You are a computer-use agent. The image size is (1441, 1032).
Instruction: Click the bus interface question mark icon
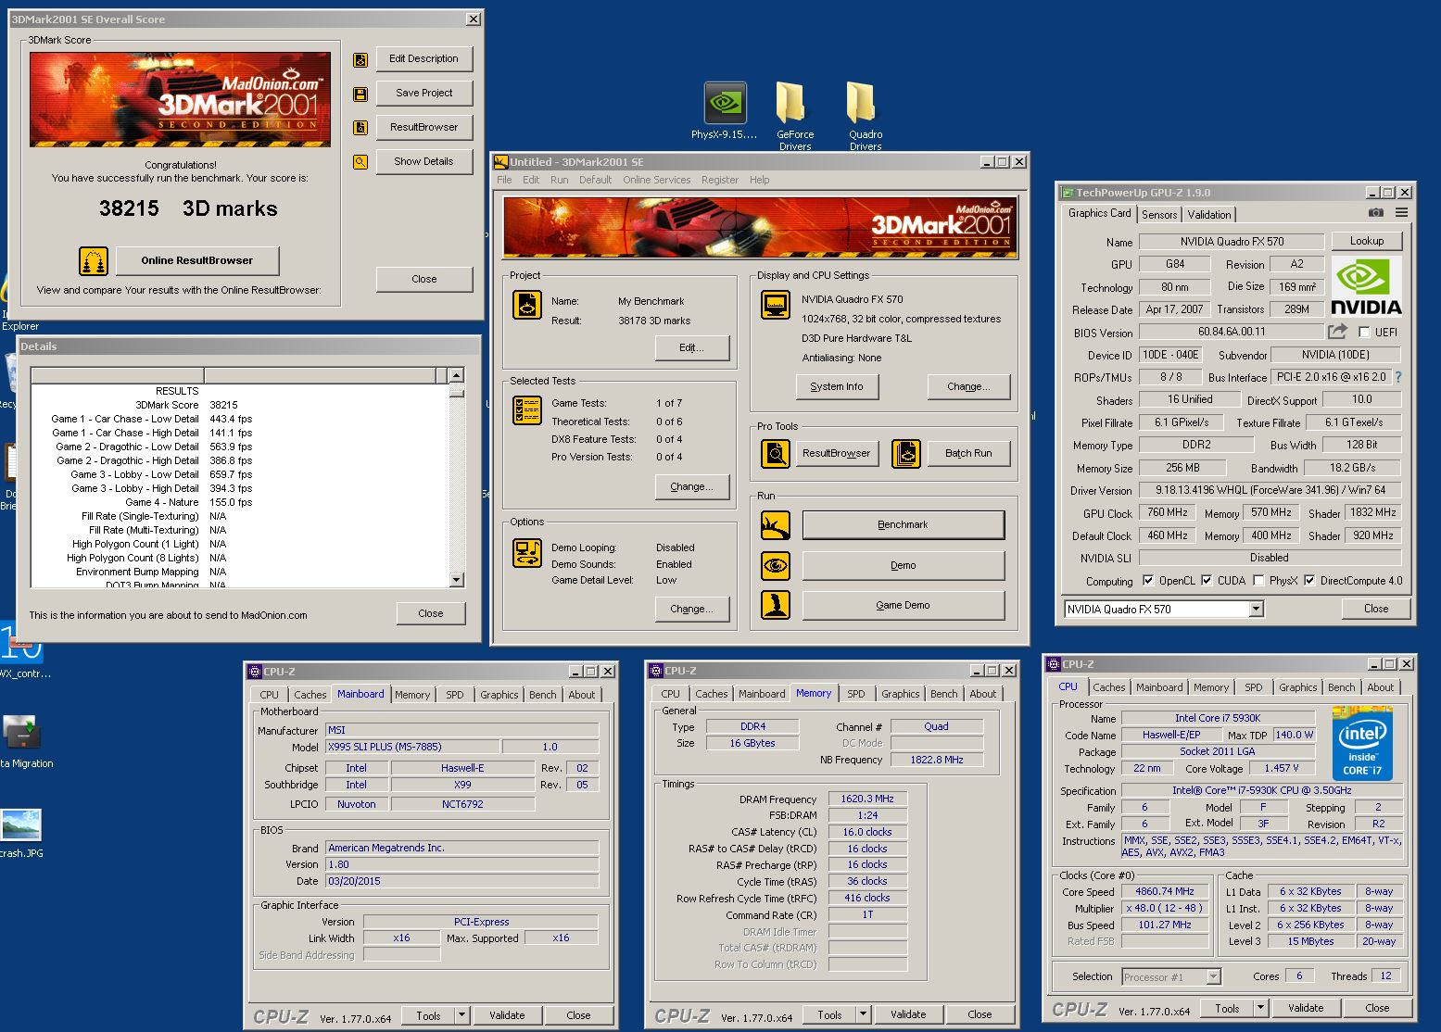pos(1398,377)
